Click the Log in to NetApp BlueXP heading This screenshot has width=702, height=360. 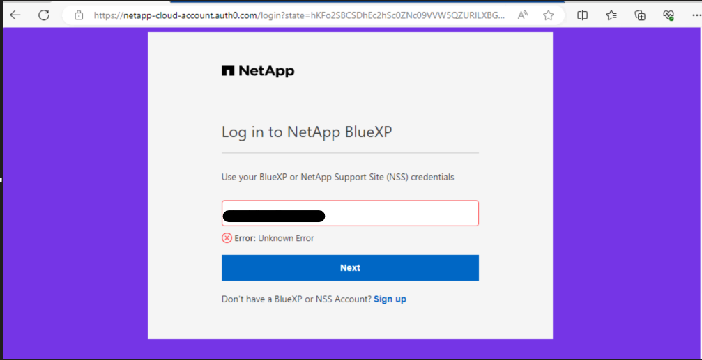[307, 132]
